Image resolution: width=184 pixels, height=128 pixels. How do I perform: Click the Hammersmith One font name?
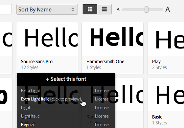[105, 62]
